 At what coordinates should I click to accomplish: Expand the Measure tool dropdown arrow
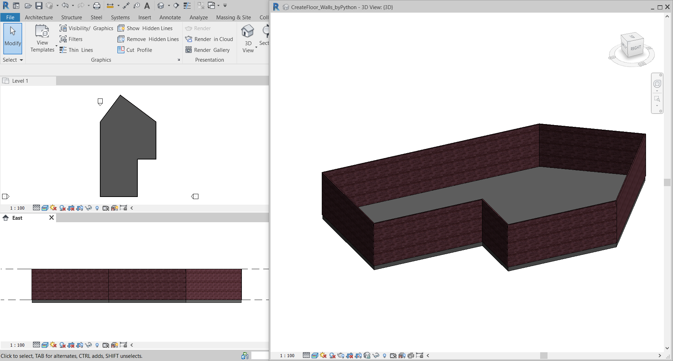click(118, 6)
